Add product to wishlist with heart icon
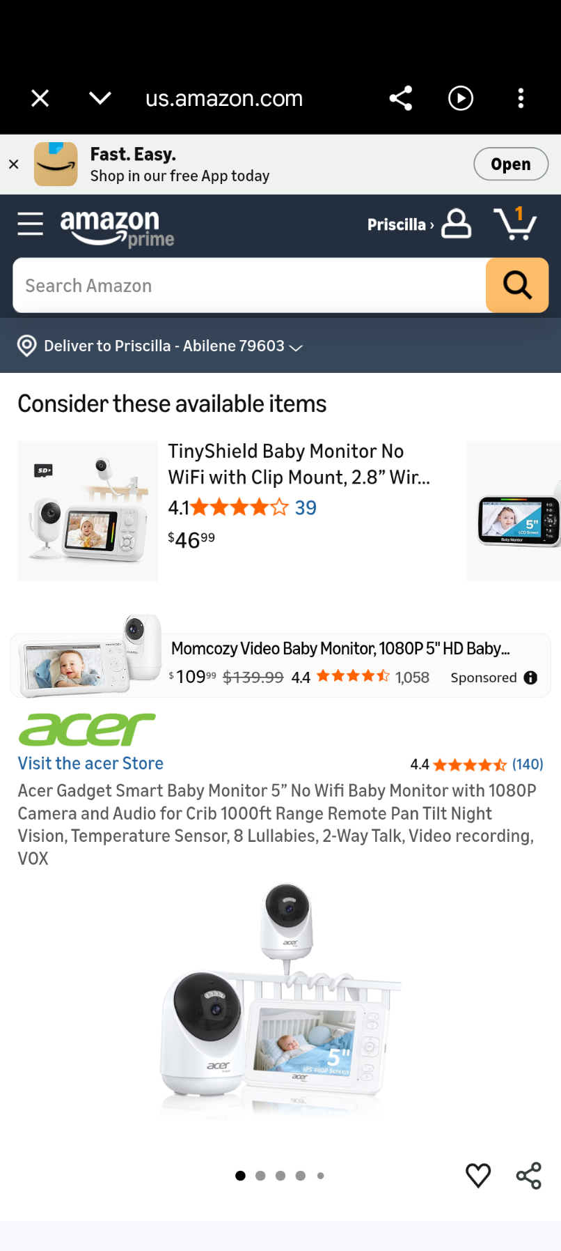 pyautogui.click(x=478, y=1175)
